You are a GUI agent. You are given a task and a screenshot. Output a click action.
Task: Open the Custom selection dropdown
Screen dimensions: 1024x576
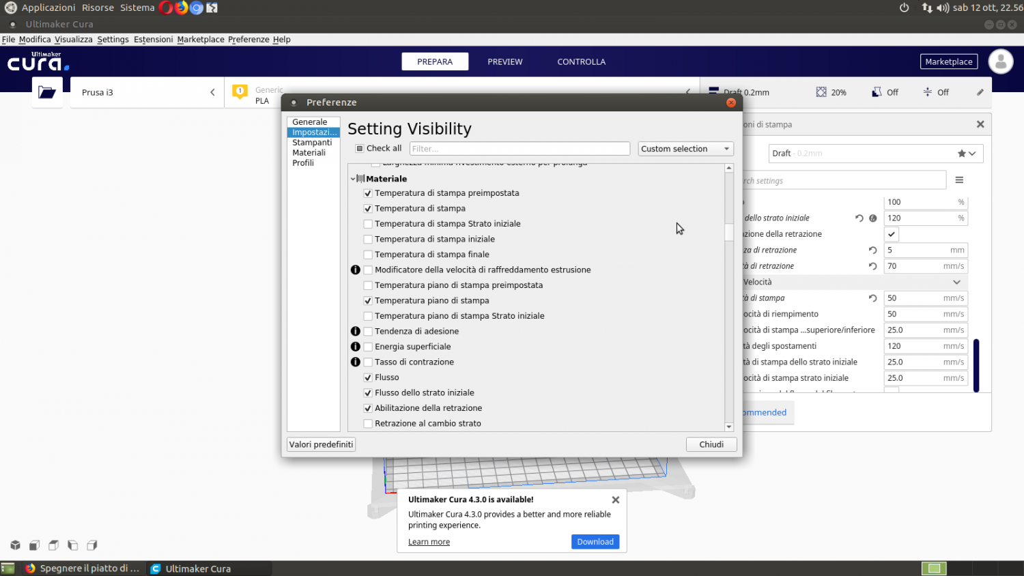(x=685, y=149)
